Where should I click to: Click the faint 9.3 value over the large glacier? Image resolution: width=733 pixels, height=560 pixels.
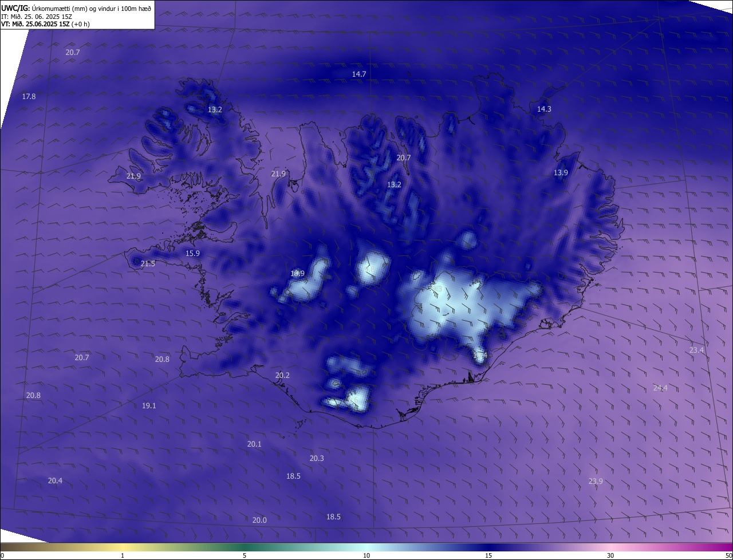pyautogui.click(x=436, y=289)
